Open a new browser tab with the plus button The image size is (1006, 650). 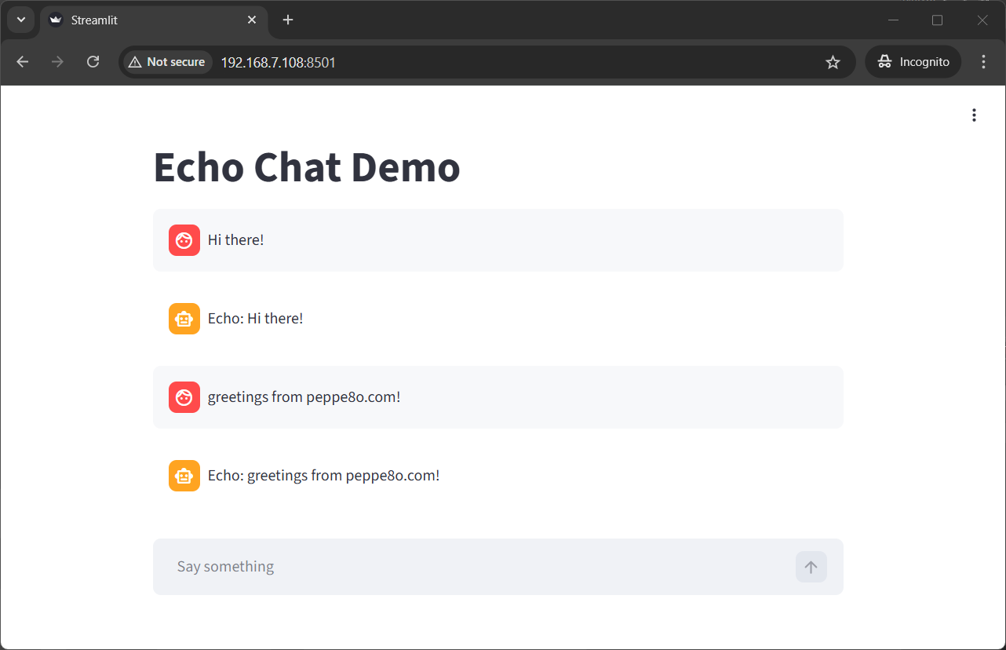tap(287, 20)
